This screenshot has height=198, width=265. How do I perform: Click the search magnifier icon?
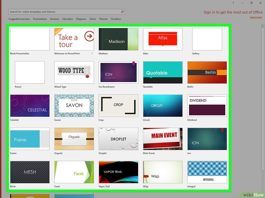point(122,12)
